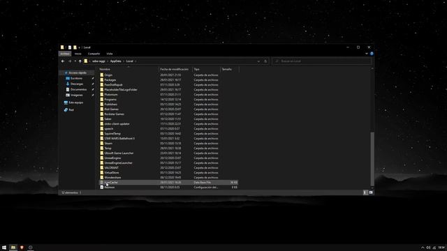Refresh the Local folder view
Viewport: 447px width, 251px height.
point(265,61)
